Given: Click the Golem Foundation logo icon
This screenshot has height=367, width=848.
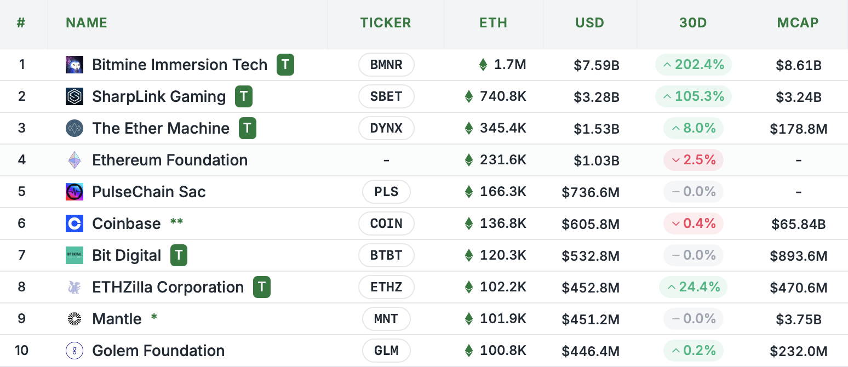Looking at the screenshot, I should (75, 351).
